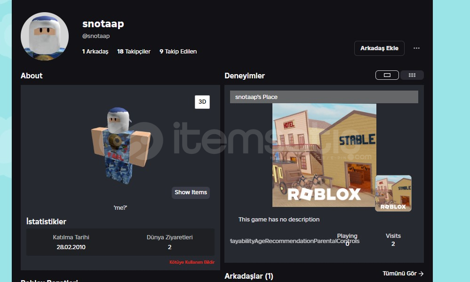Click the Dünya Ziyaretleri label
This screenshot has height=282, width=470.
170,237
